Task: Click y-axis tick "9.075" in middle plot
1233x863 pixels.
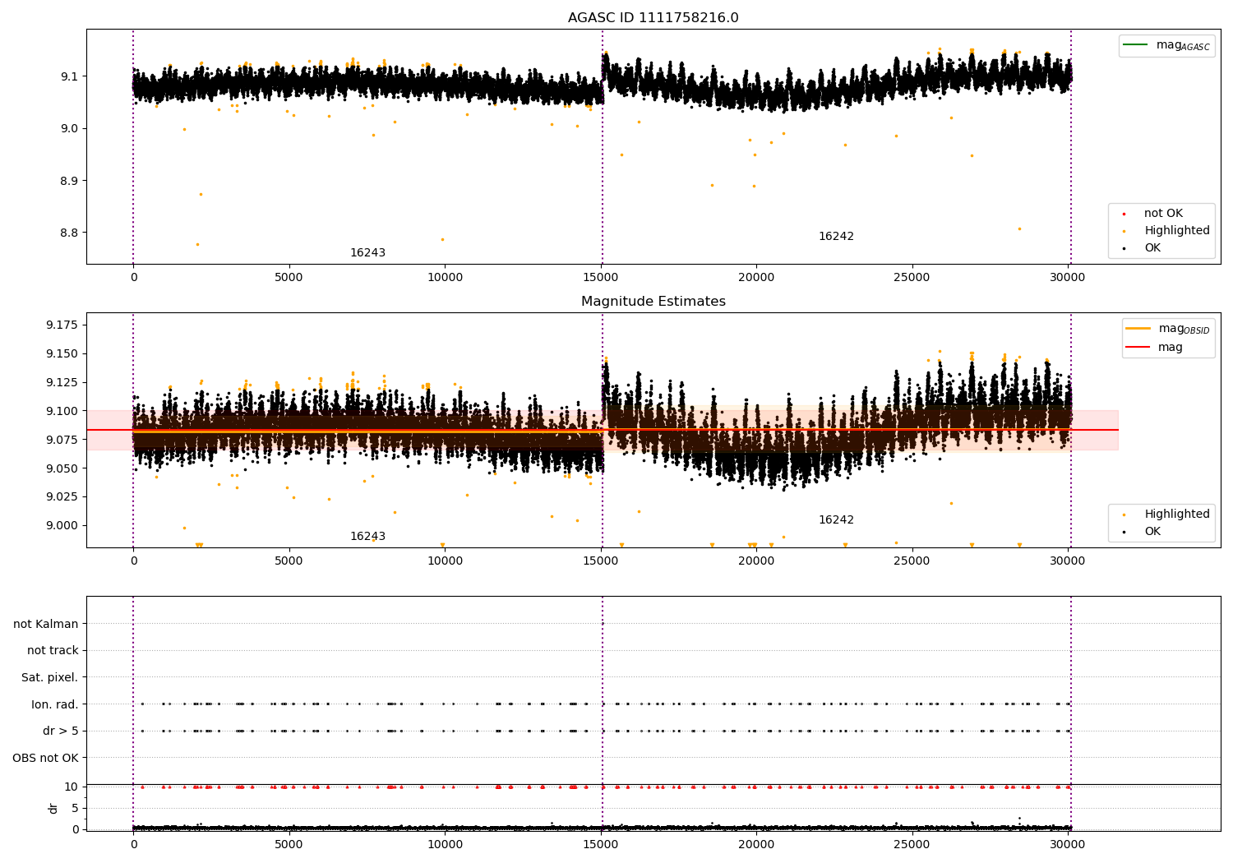Action: click(62, 440)
